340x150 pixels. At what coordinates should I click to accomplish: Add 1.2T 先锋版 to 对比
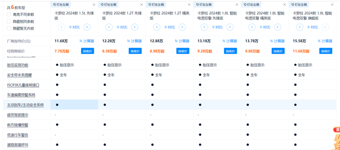[122, 27]
